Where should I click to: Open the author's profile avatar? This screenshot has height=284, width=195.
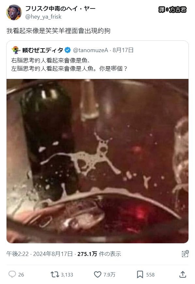(14, 12)
